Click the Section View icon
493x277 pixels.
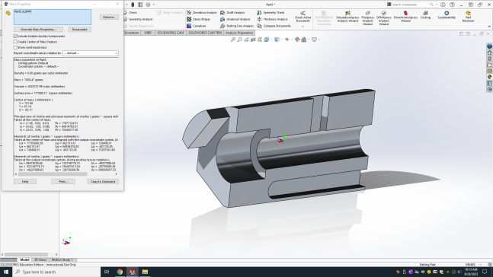253,40
